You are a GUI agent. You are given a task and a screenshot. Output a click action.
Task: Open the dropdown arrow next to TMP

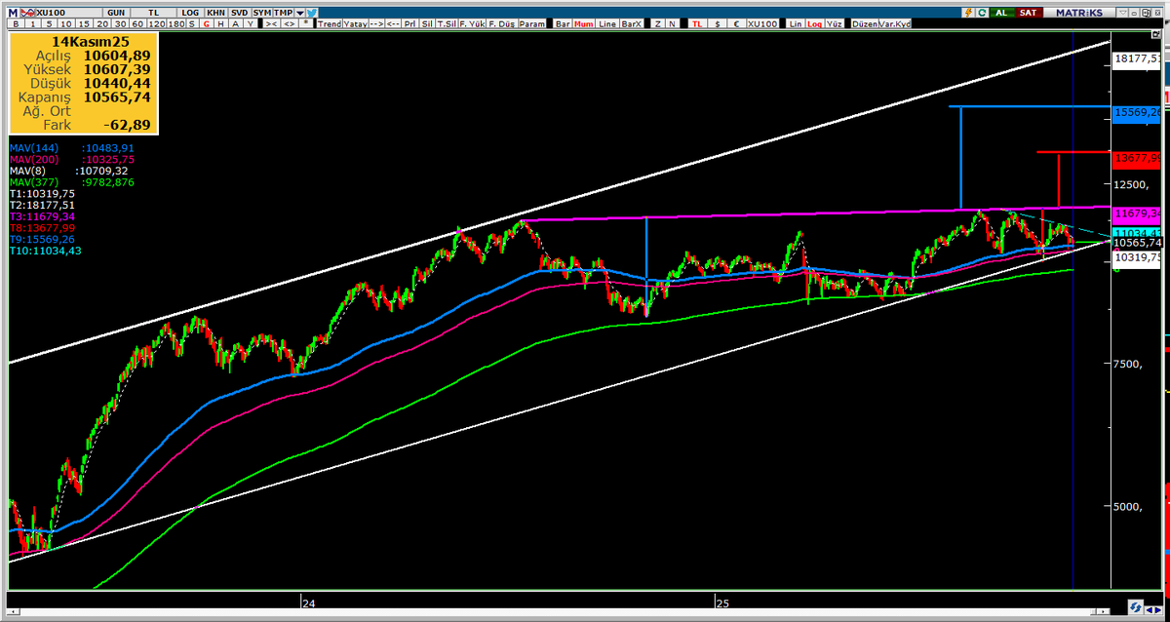pyautogui.click(x=299, y=12)
